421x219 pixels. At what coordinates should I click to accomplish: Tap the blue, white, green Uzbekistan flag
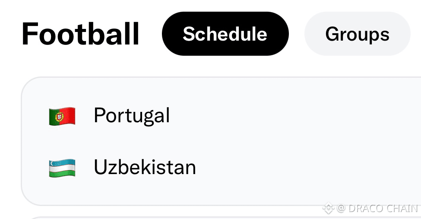(x=62, y=168)
